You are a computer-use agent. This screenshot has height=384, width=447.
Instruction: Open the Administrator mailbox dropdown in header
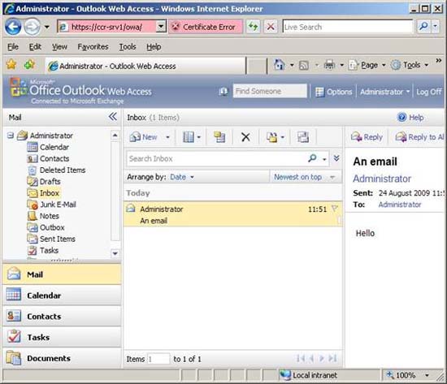coord(408,92)
